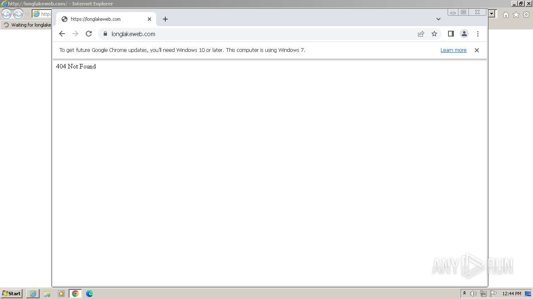533x299 pixels.
Task: View site information lock icon
Action: click(105, 34)
